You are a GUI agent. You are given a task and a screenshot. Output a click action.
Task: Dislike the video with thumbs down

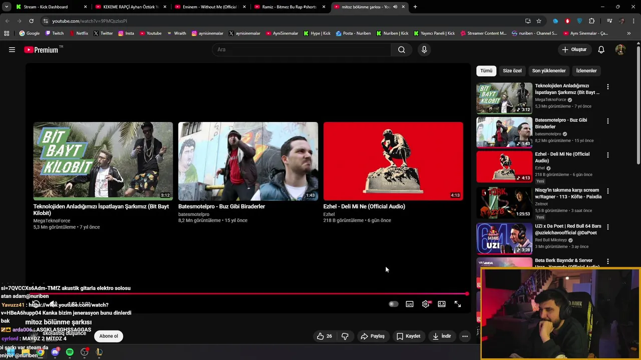[345, 336]
